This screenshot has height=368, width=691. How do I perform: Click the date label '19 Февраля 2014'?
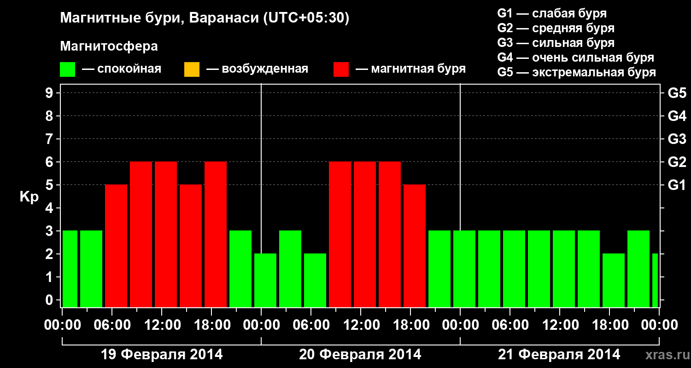pos(162,355)
